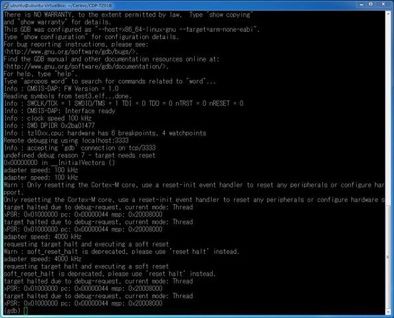Minimize the terminal window
Image resolution: width=394 pixels, height=318 pixels.
point(361,5)
